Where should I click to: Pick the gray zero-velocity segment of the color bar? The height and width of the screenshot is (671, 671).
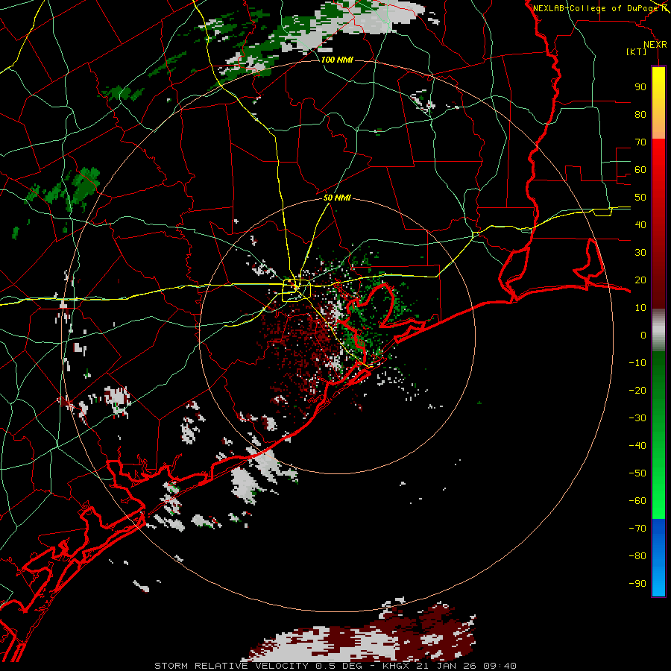click(x=658, y=330)
